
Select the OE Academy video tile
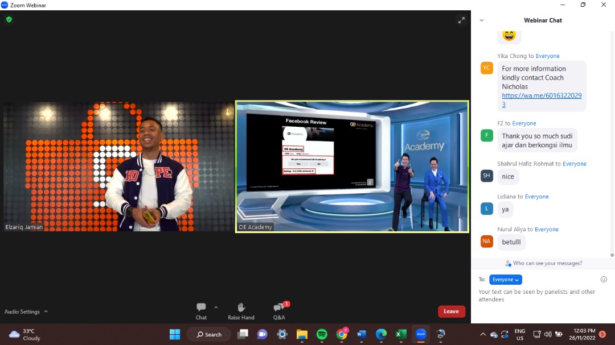click(x=352, y=167)
